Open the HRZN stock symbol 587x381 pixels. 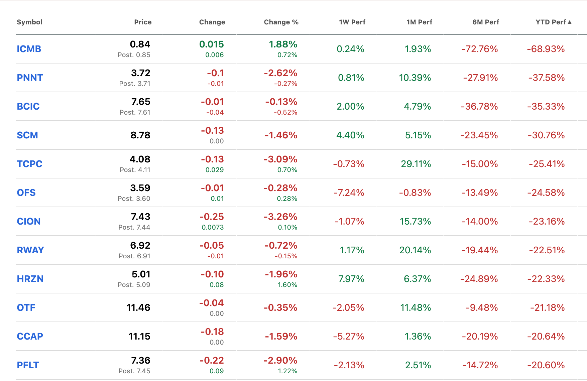[x=30, y=279]
